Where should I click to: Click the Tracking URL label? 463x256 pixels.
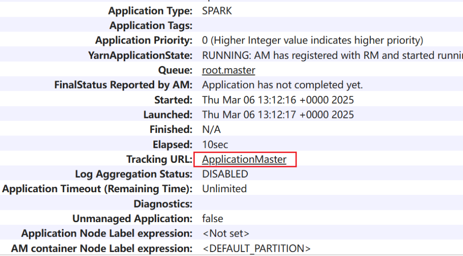pos(159,160)
